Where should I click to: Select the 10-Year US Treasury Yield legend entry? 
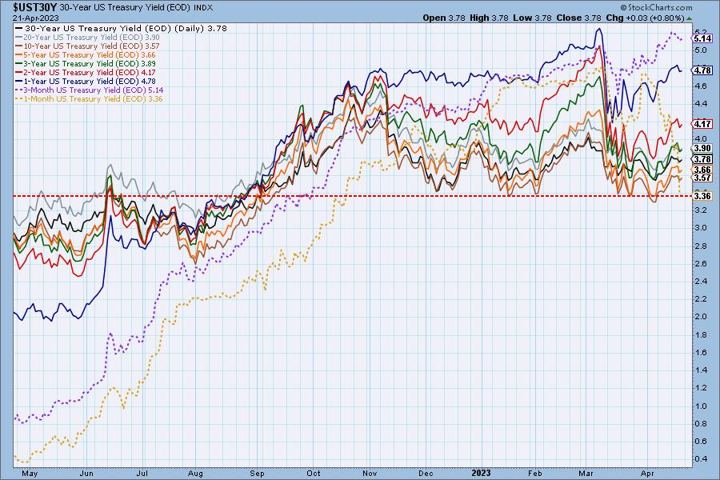88,46
